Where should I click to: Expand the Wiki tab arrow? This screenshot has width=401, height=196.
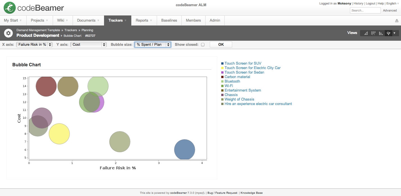click(x=67, y=20)
